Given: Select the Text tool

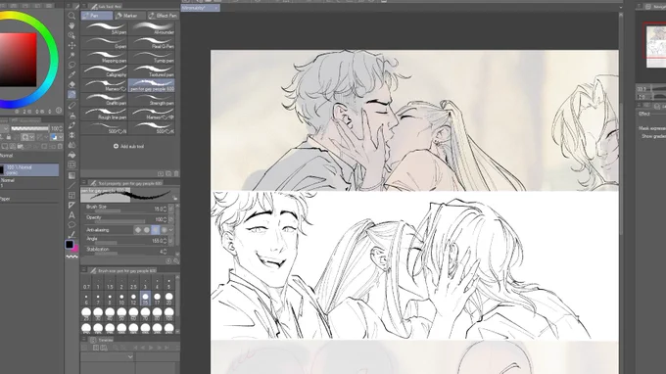Looking at the screenshot, I should point(71,215).
